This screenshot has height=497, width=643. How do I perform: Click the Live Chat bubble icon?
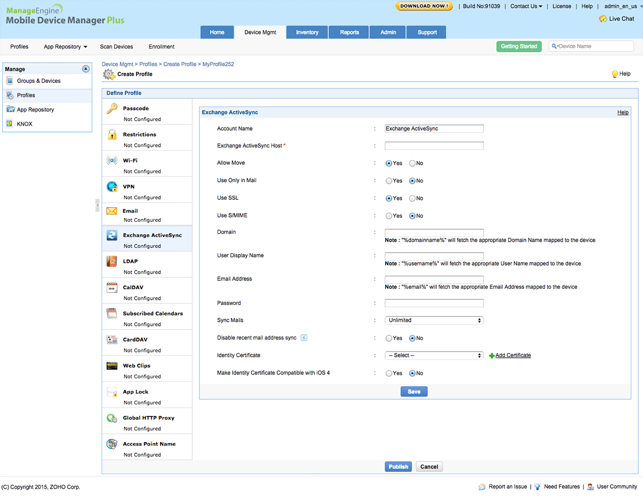pos(603,19)
